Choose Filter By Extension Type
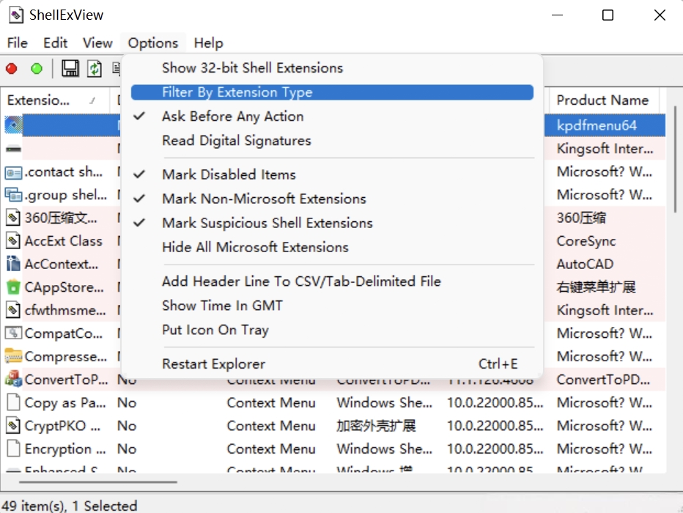Screen dimensions: 683x513 click(x=237, y=92)
